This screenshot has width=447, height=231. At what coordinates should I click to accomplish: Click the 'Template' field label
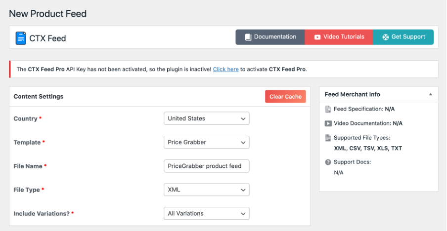[x=27, y=142]
